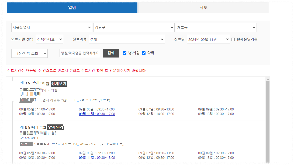Uncheck the 병·의원 checkbox
Image resolution: width=294 pixels, height=165 pixels.
(x=124, y=53)
